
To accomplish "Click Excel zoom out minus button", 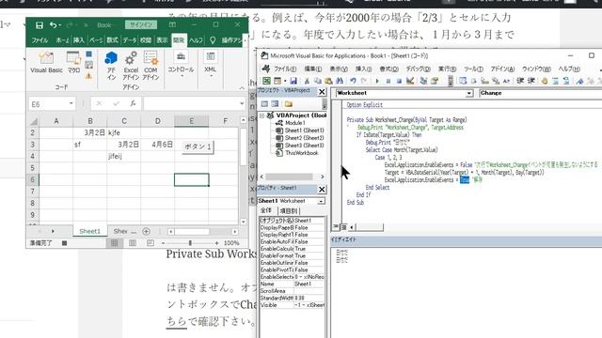I will pos(163,243).
